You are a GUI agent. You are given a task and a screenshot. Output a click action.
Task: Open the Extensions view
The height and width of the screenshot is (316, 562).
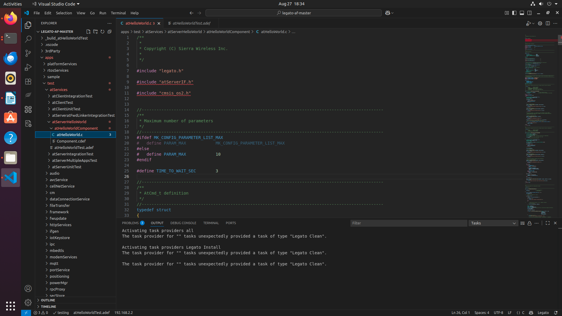(x=28, y=81)
